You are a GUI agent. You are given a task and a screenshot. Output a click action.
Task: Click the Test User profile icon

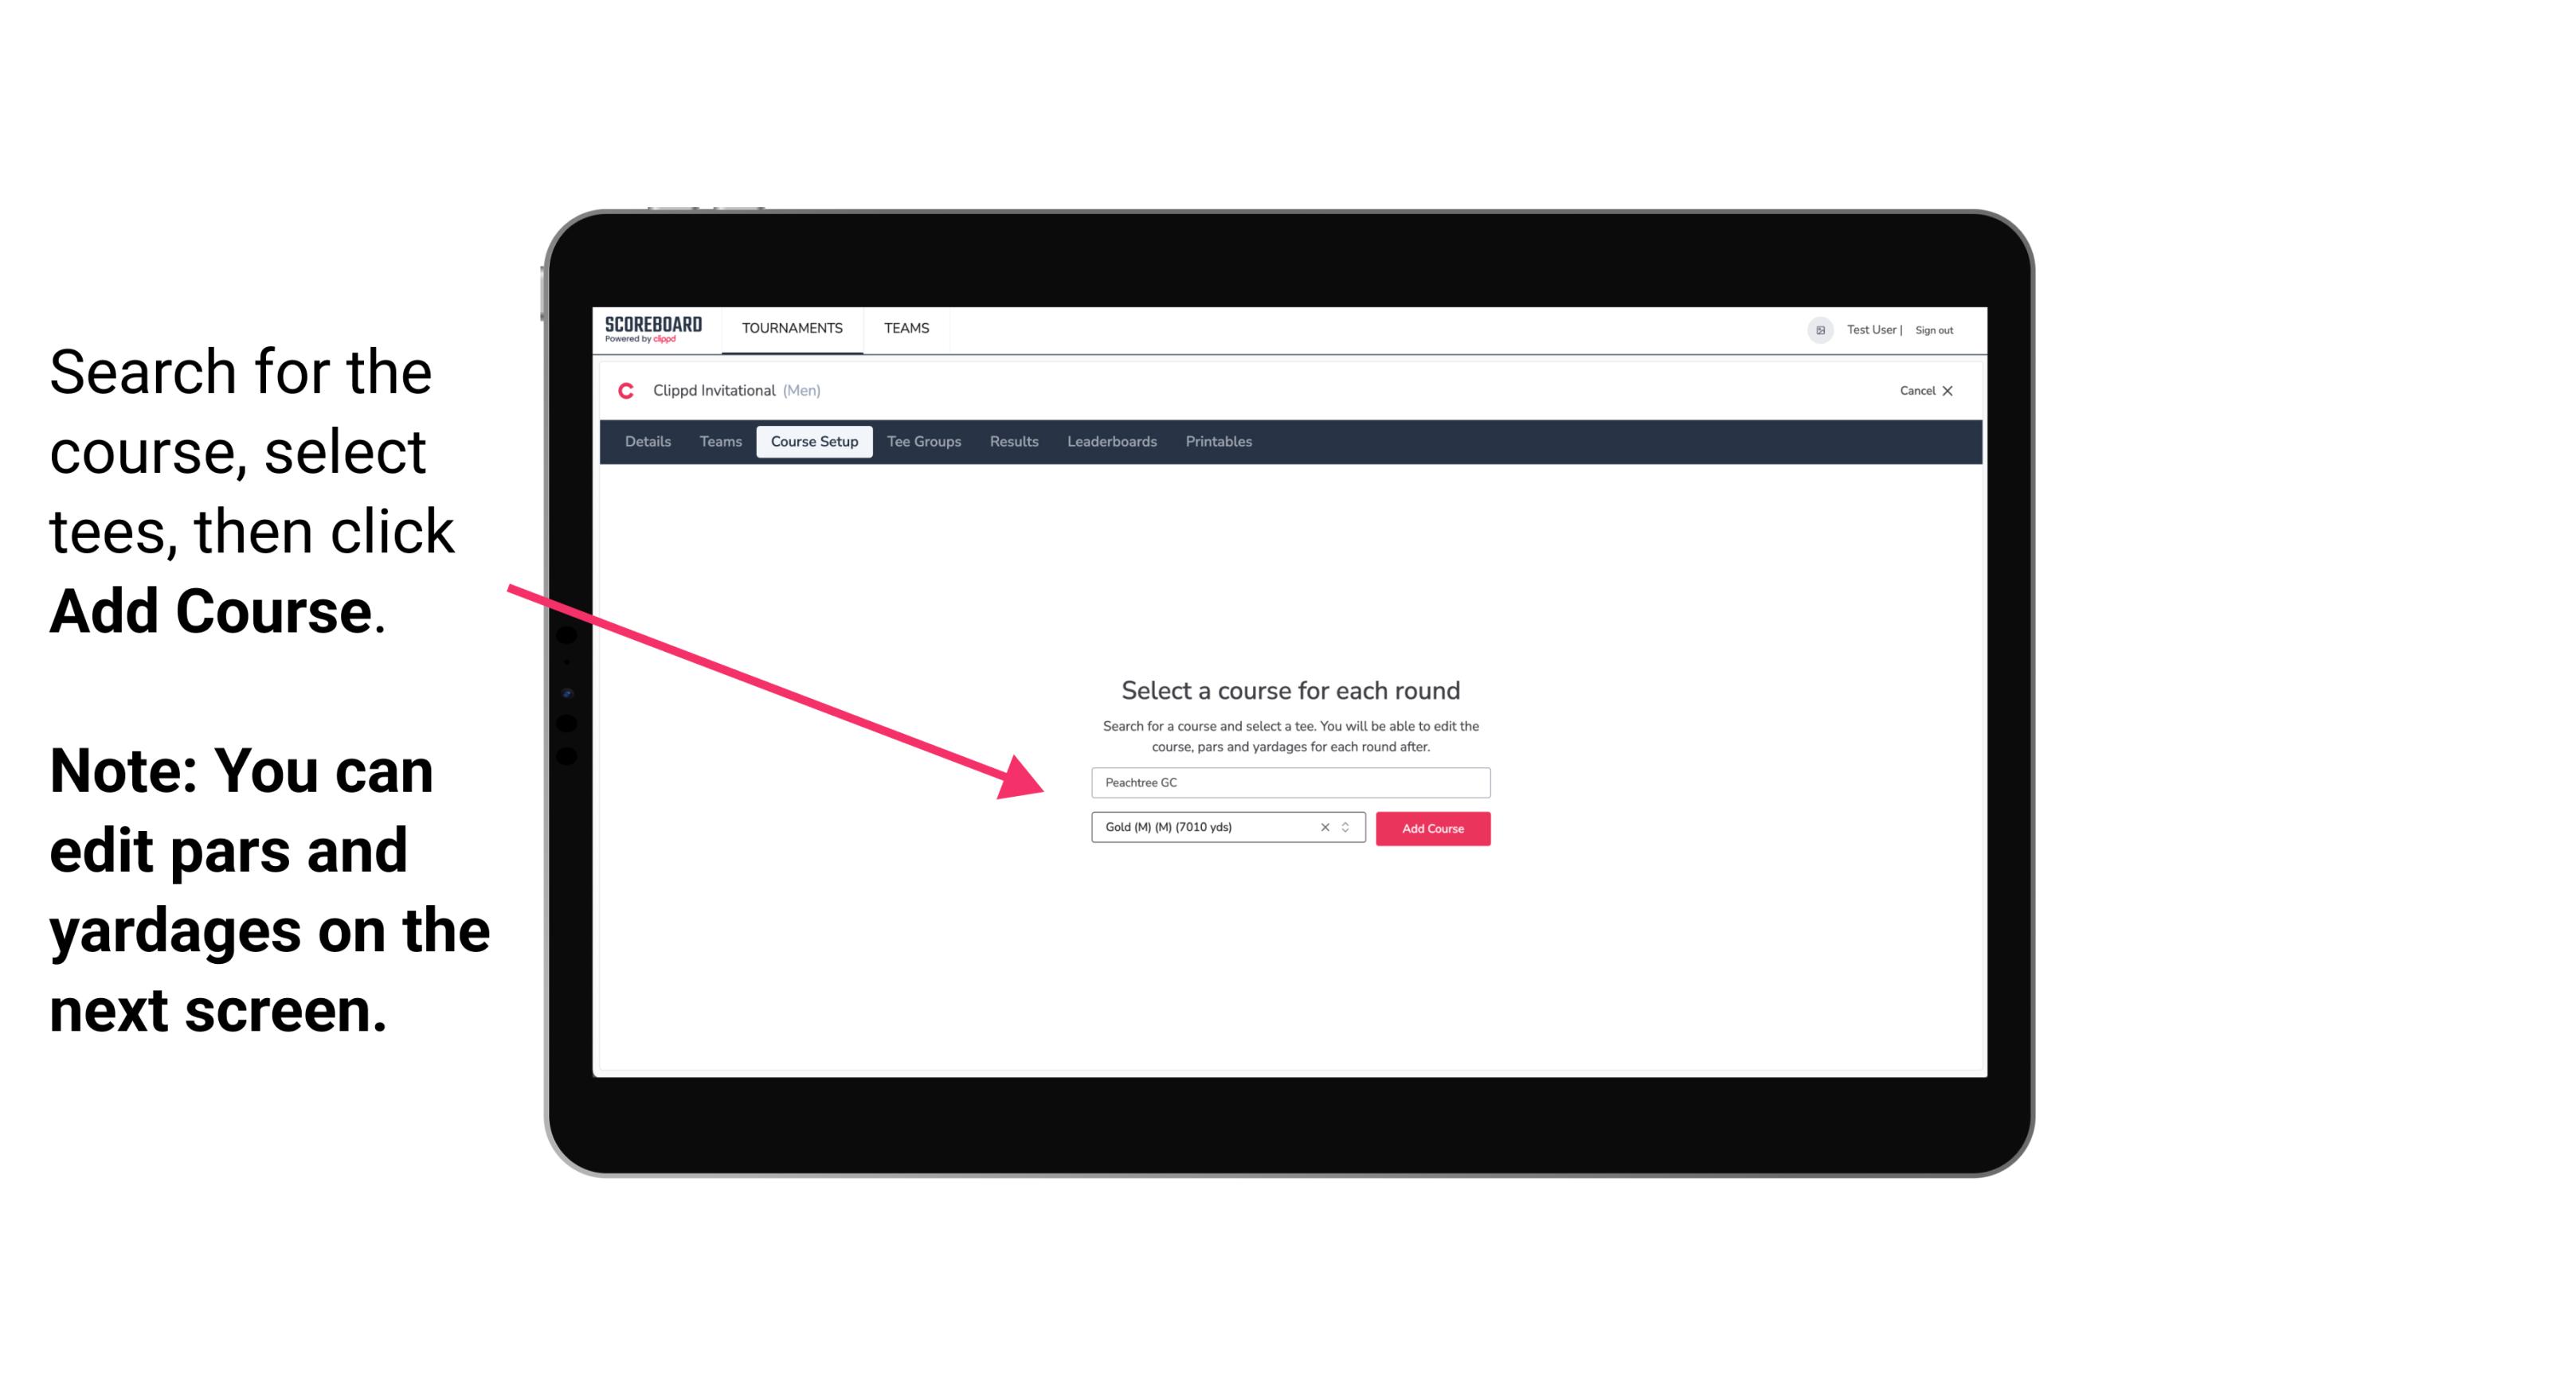1815,330
